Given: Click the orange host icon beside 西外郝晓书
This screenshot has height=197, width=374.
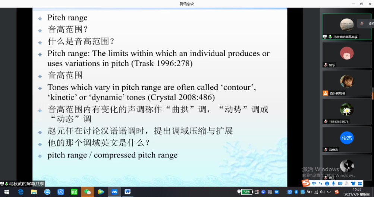Looking at the screenshot, I should tap(326, 93).
